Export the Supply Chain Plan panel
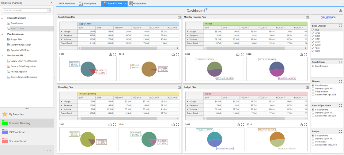 (x=179, y=17)
